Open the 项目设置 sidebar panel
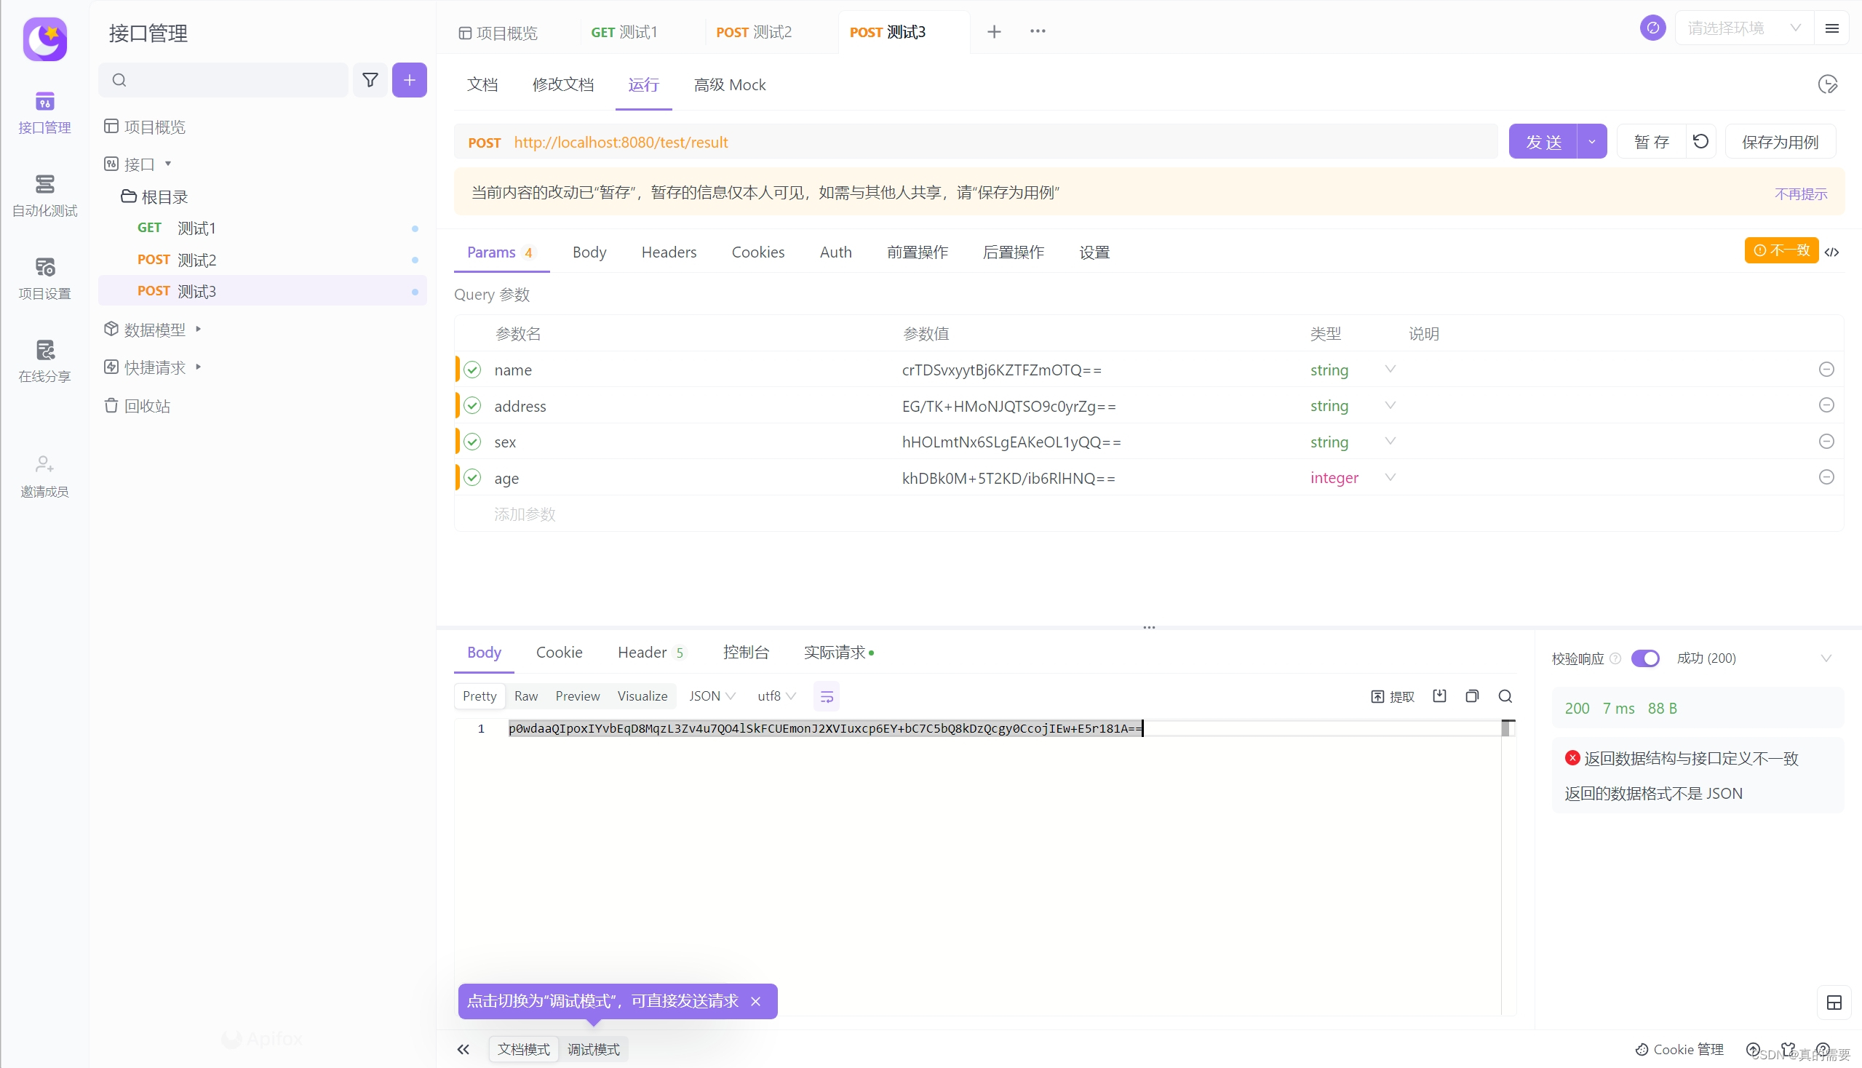Screen dimensions: 1862x1068 [x=44, y=277]
